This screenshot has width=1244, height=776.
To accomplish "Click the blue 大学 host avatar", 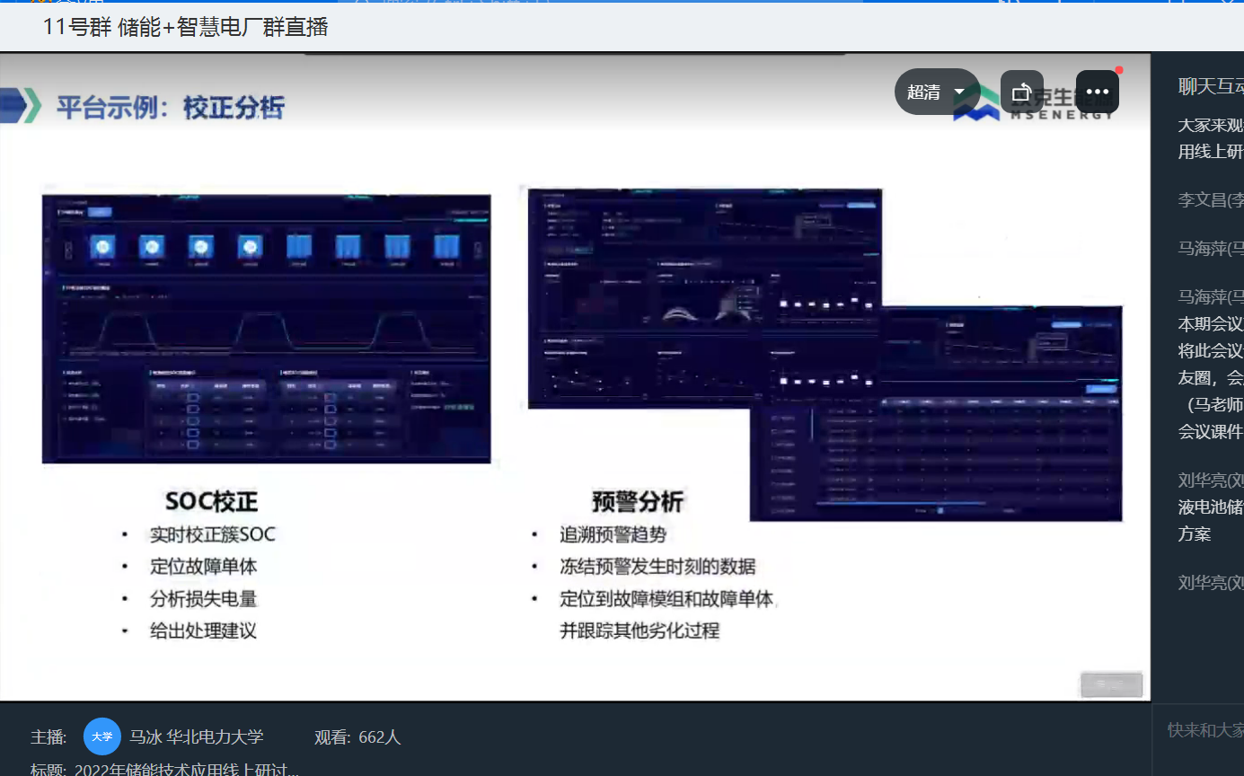I will (x=102, y=736).
